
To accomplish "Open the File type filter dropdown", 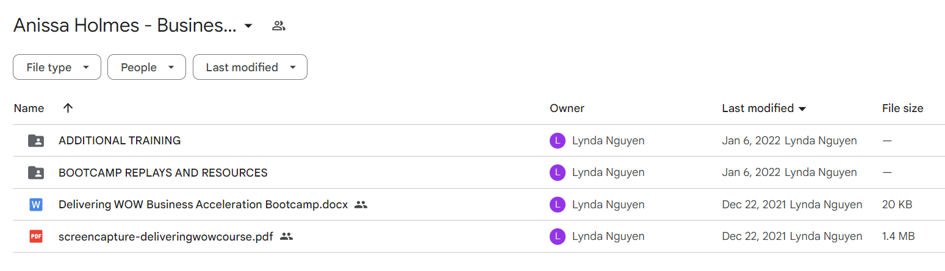I will (57, 68).
